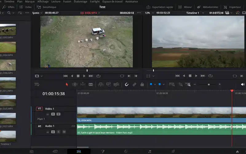Select the Blade edit mode tool

click(x=91, y=84)
